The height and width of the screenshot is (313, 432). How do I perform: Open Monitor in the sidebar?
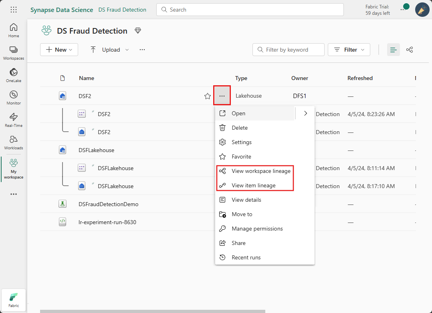click(x=14, y=97)
